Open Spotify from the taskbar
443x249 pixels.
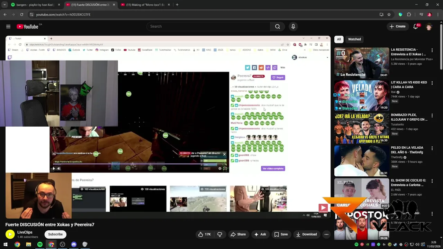pyautogui.click(x=40, y=245)
